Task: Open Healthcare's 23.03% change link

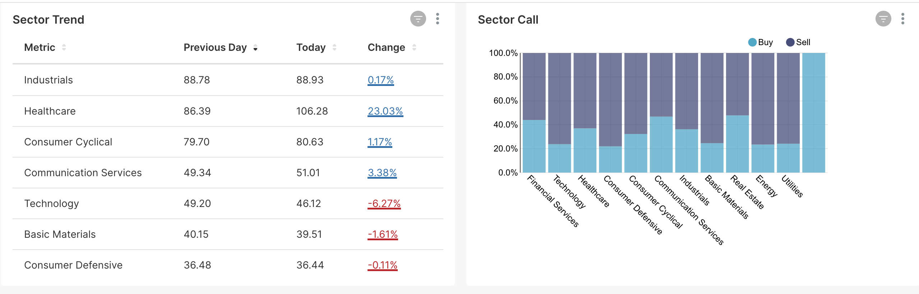Action: coord(385,111)
